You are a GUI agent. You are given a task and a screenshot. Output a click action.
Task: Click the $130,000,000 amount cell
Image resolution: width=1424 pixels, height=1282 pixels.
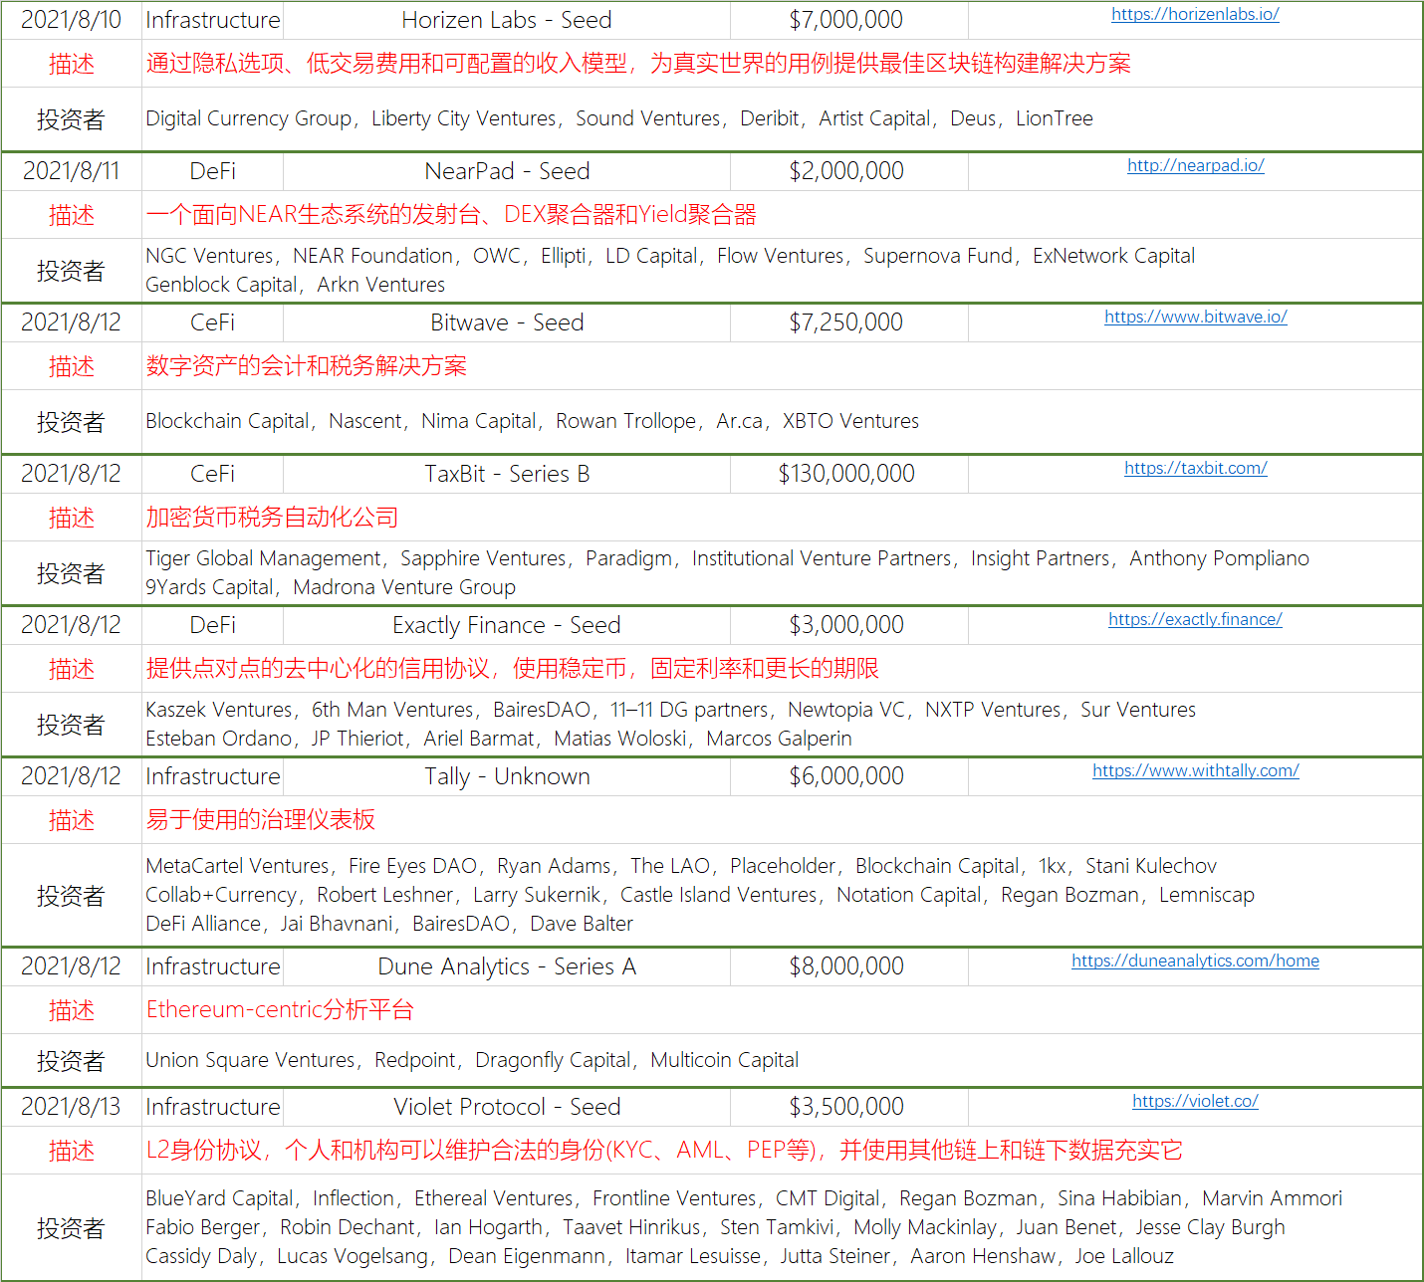click(848, 474)
